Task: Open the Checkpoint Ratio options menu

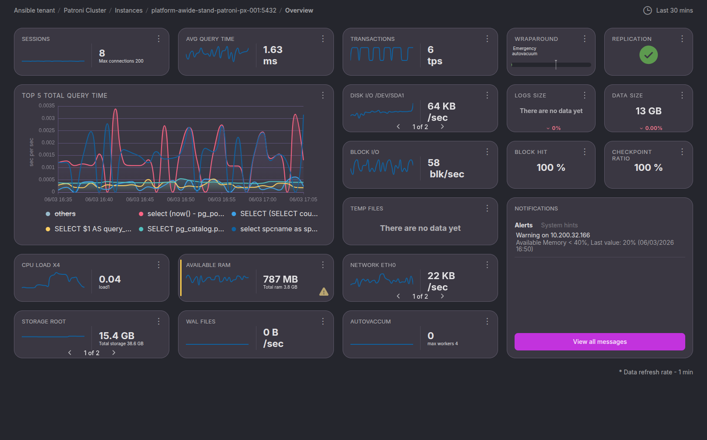Action: click(x=682, y=152)
